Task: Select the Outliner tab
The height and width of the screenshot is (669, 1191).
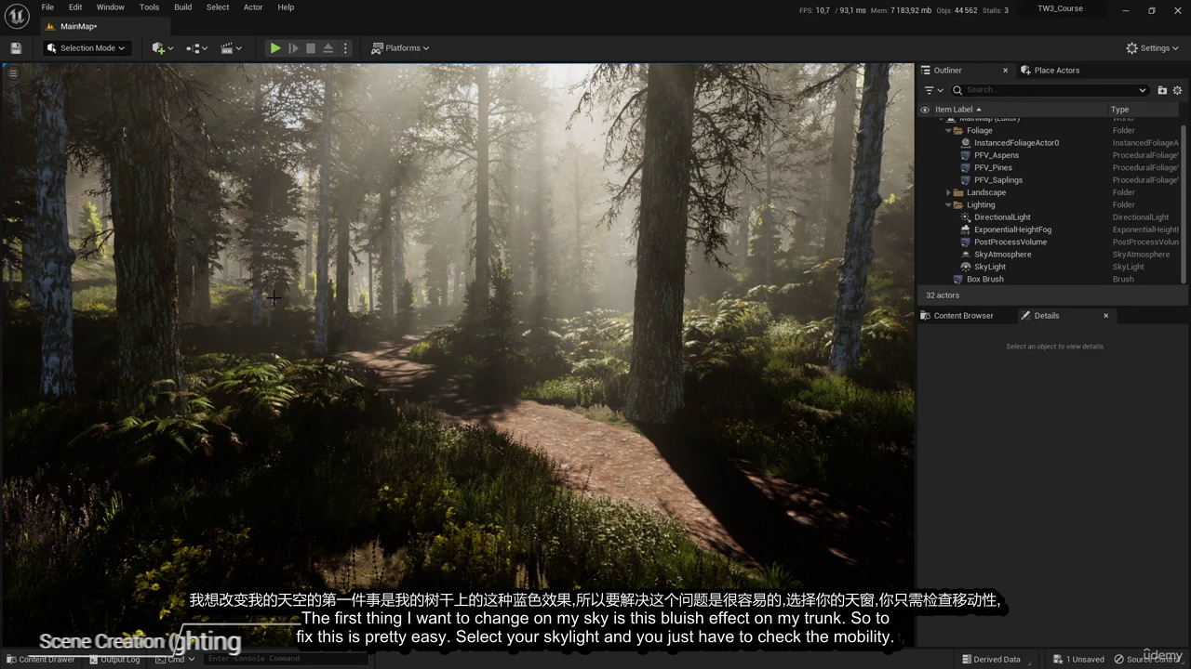Action: [947, 71]
